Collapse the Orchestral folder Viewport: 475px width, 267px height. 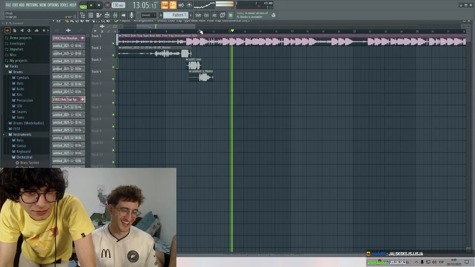coord(24,157)
